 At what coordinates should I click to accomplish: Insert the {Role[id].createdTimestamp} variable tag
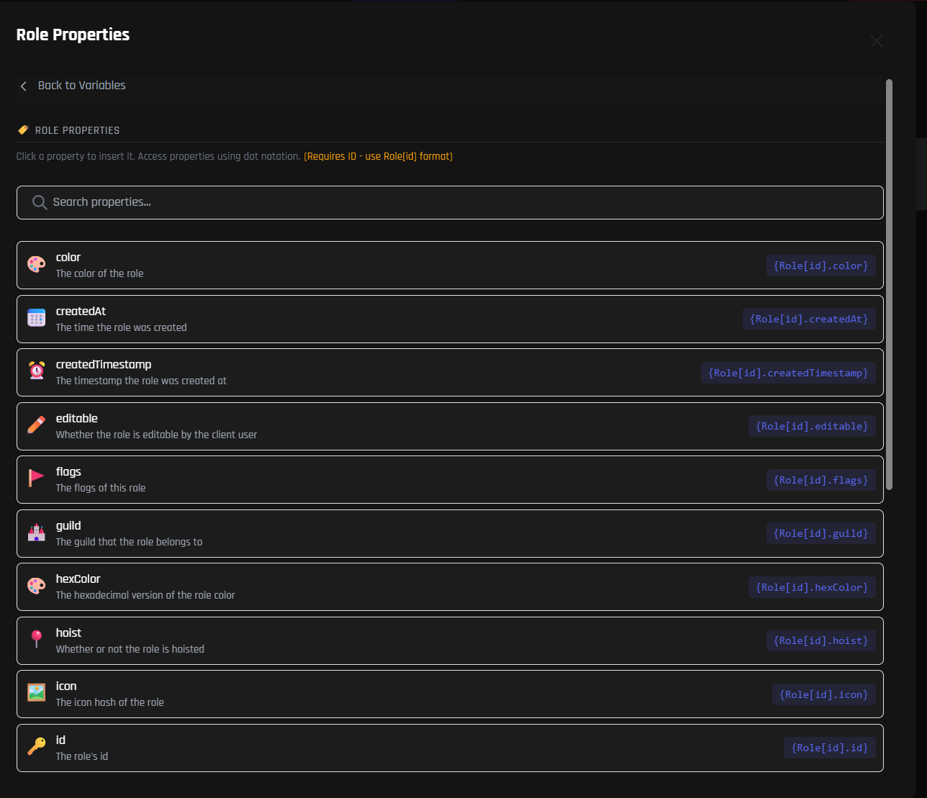[x=788, y=373]
